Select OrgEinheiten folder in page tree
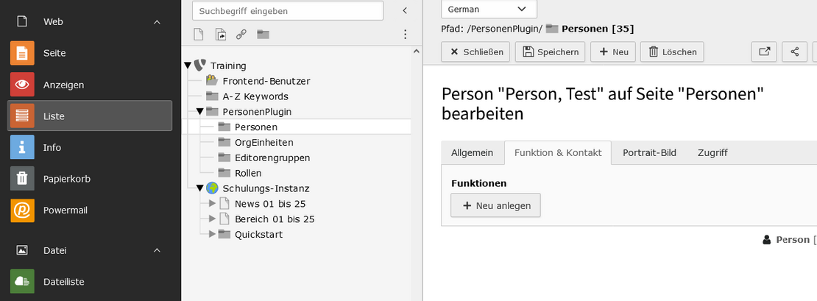The width and height of the screenshot is (817, 301). [x=264, y=142]
